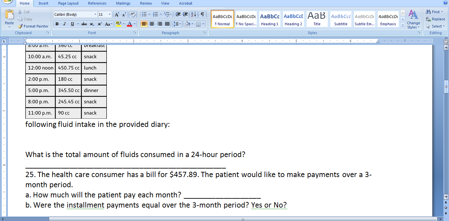The width and height of the screenshot is (449, 221).
Task: Click the View Ruler icon above scrollbar
Action: [446, 42]
